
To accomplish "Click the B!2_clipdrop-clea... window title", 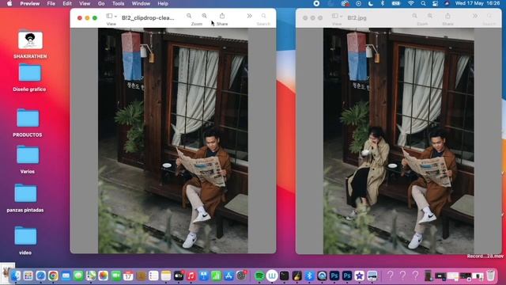I will point(148,17).
